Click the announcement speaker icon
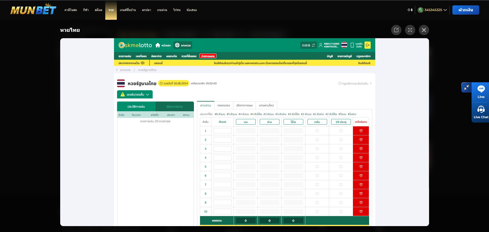Screen dimensions: 489x232 pyautogui.click(x=143, y=63)
